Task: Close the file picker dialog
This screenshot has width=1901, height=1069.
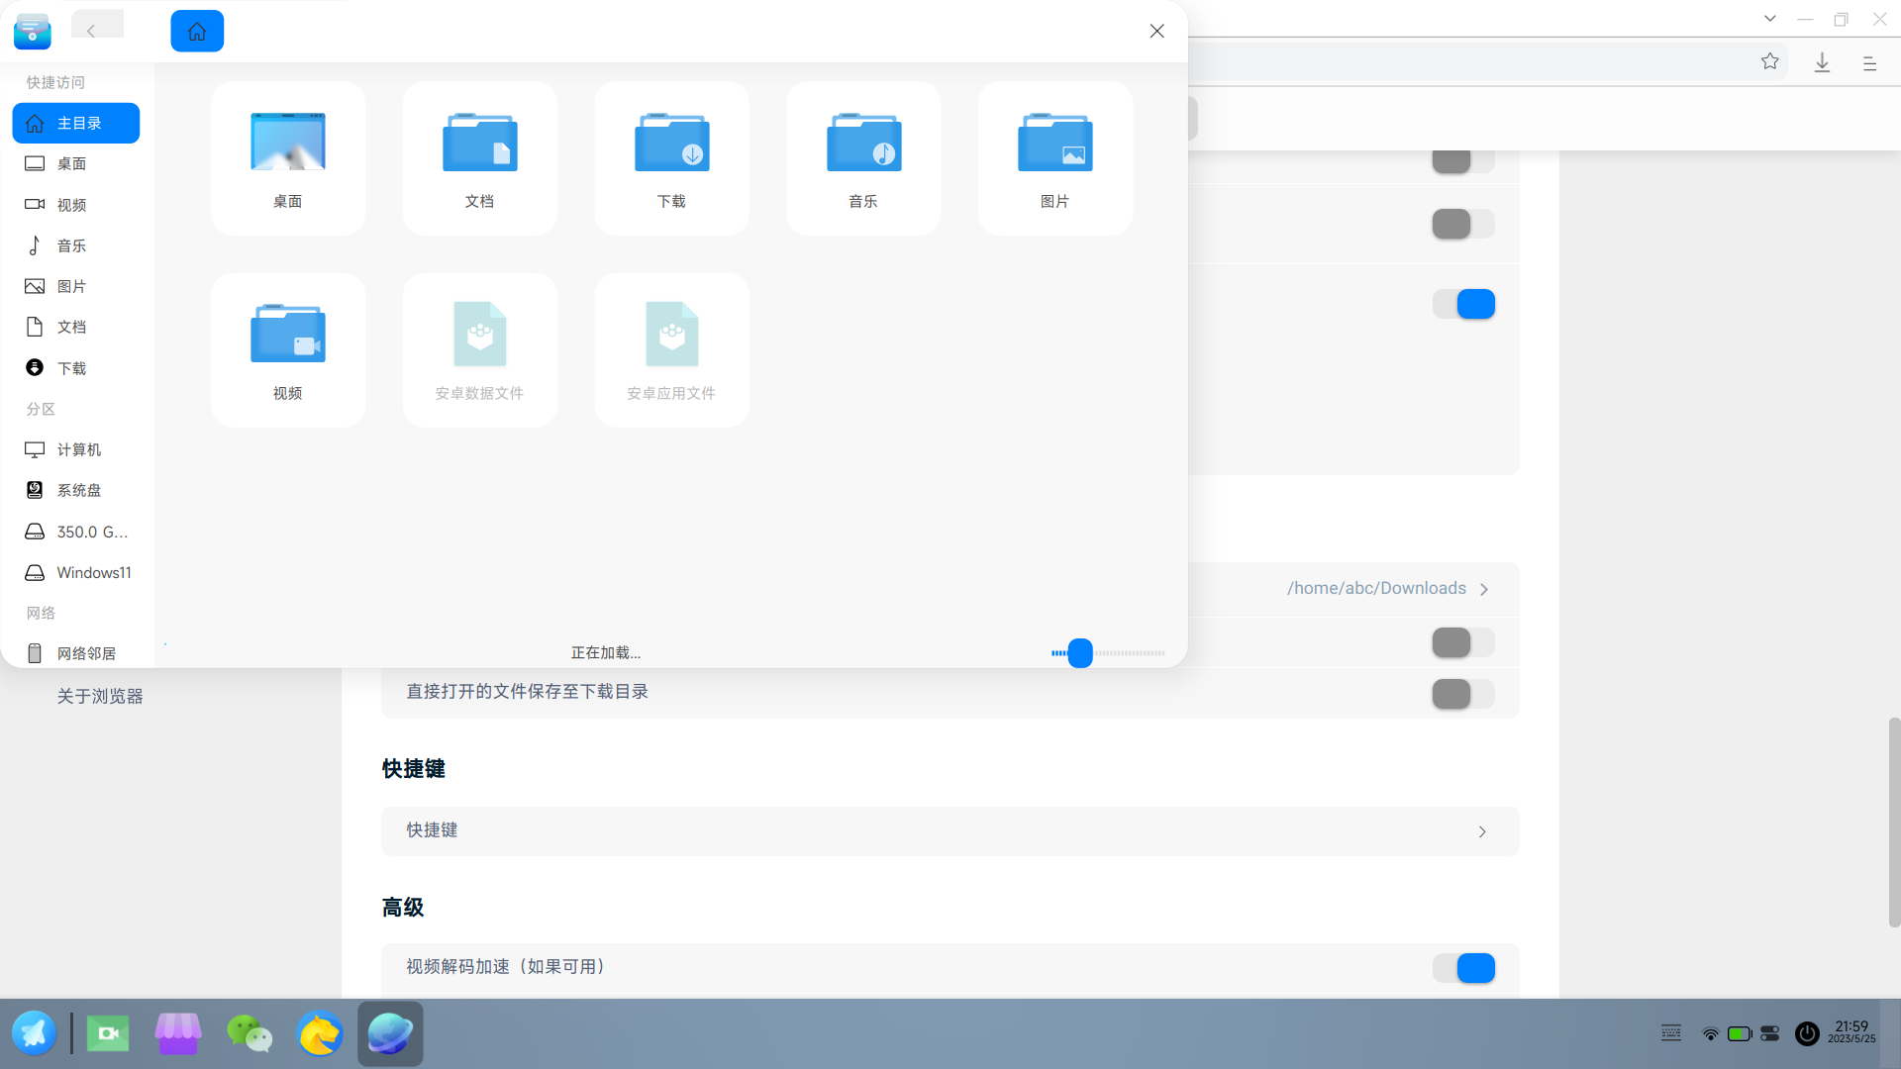Action: tap(1156, 31)
